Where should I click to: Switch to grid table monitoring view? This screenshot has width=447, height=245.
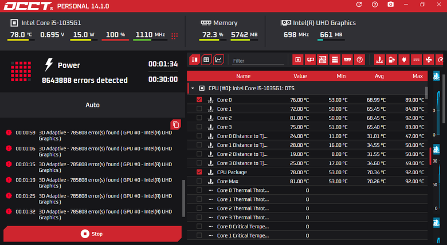(x=206, y=60)
